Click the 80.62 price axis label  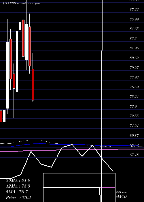tap(134, 58)
